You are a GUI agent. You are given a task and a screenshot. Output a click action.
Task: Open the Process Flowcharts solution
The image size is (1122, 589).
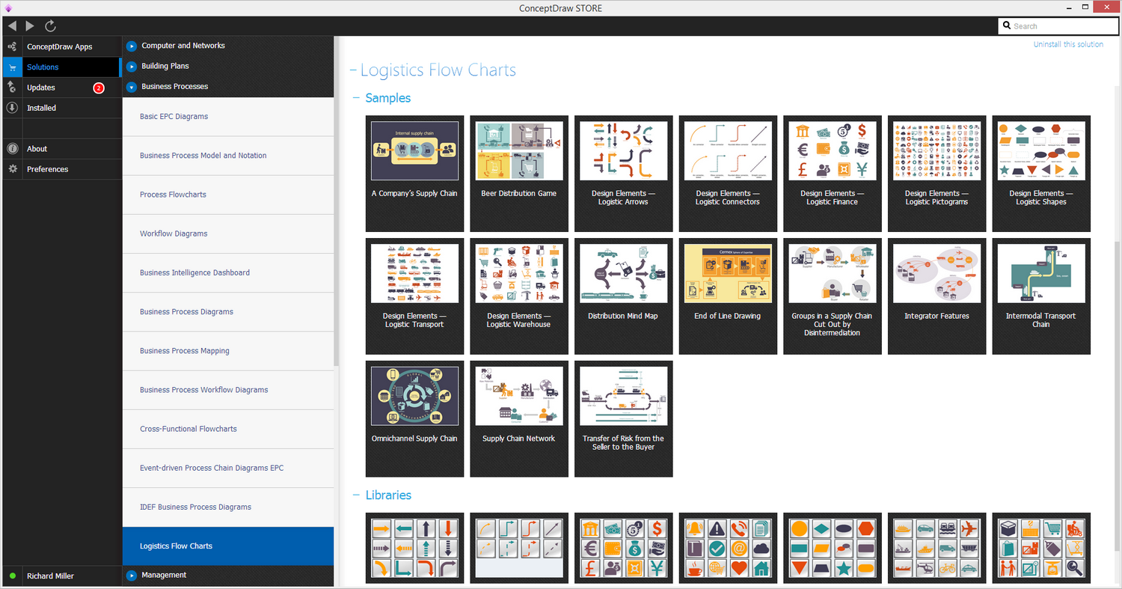228,195
